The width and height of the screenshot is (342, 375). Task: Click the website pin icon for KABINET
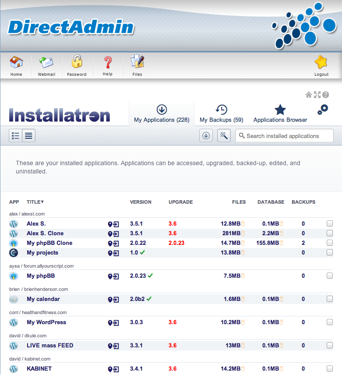click(x=110, y=369)
